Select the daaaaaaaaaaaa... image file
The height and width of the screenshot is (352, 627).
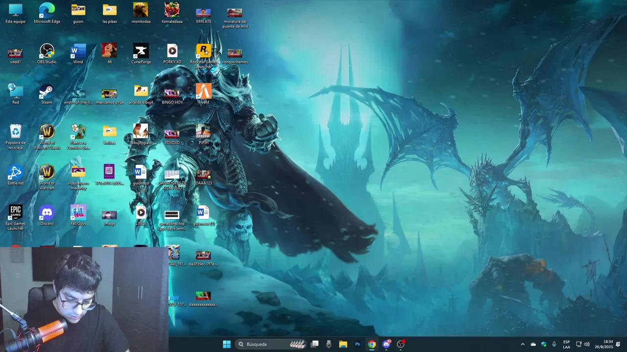pyautogui.click(x=204, y=299)
